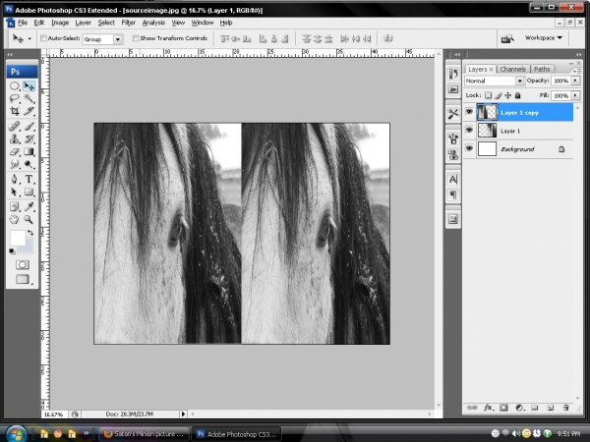The height and width of the screenshot is (442, 590).
Task: Open the Layer menu
Action: point(84,23)
